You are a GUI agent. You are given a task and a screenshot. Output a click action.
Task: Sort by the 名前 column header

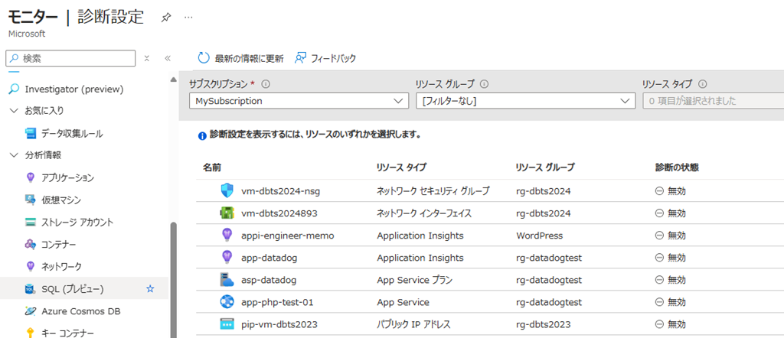click(x=212, y=167)
